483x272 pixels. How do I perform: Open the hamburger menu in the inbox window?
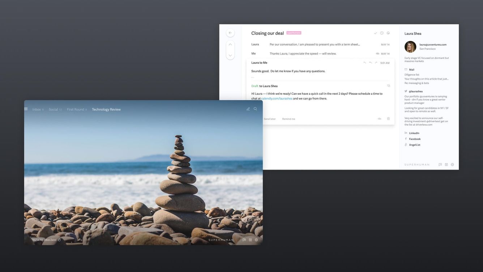coord(26,109)
